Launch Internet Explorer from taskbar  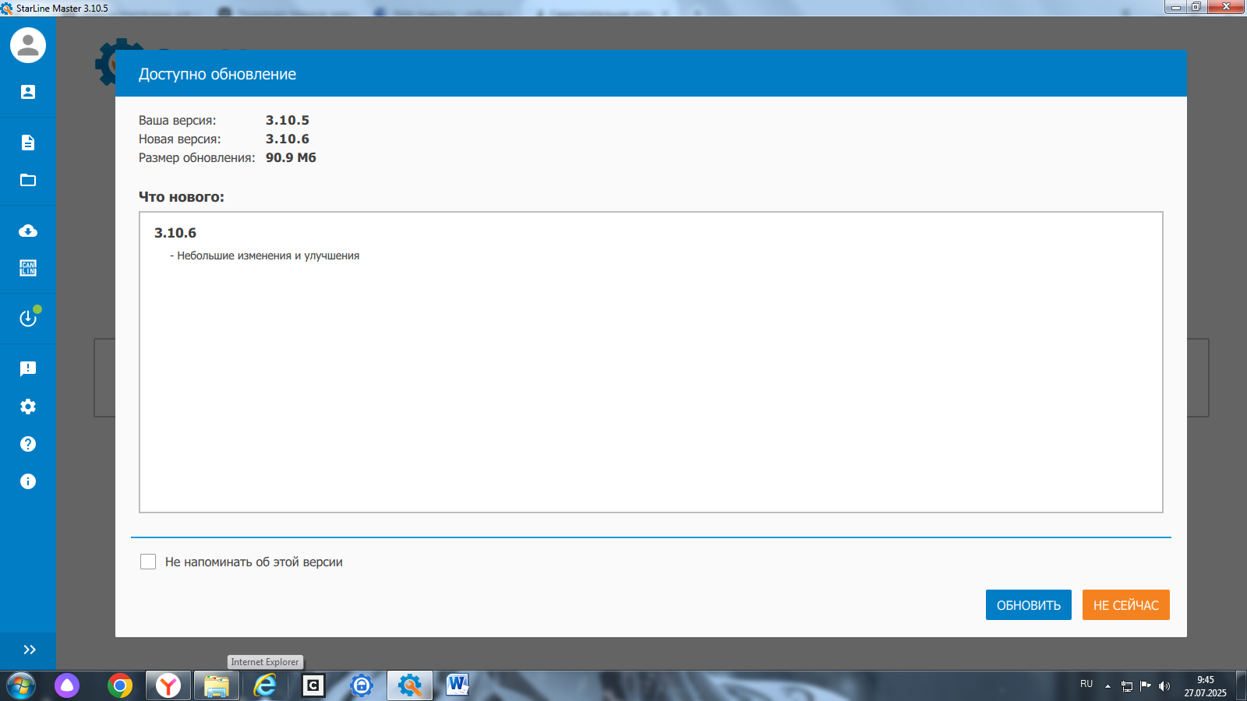click(265, 685)
